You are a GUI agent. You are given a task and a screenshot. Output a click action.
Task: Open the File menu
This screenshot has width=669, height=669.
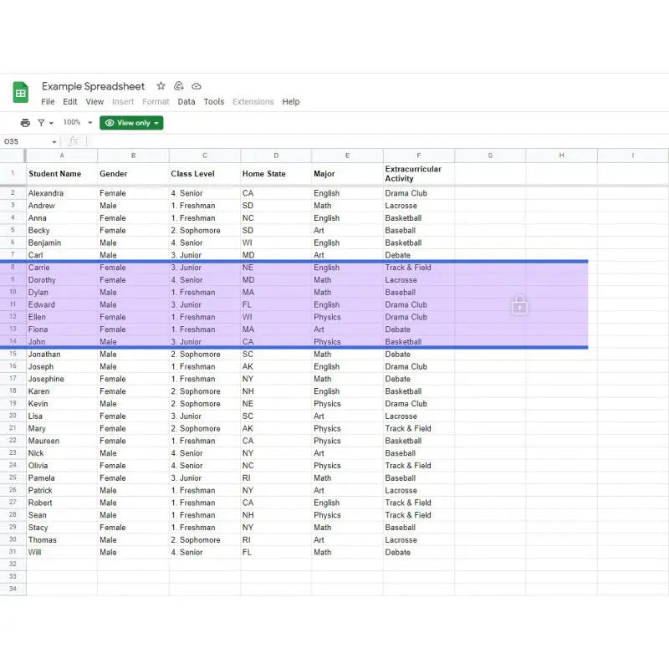click(48, 102)
